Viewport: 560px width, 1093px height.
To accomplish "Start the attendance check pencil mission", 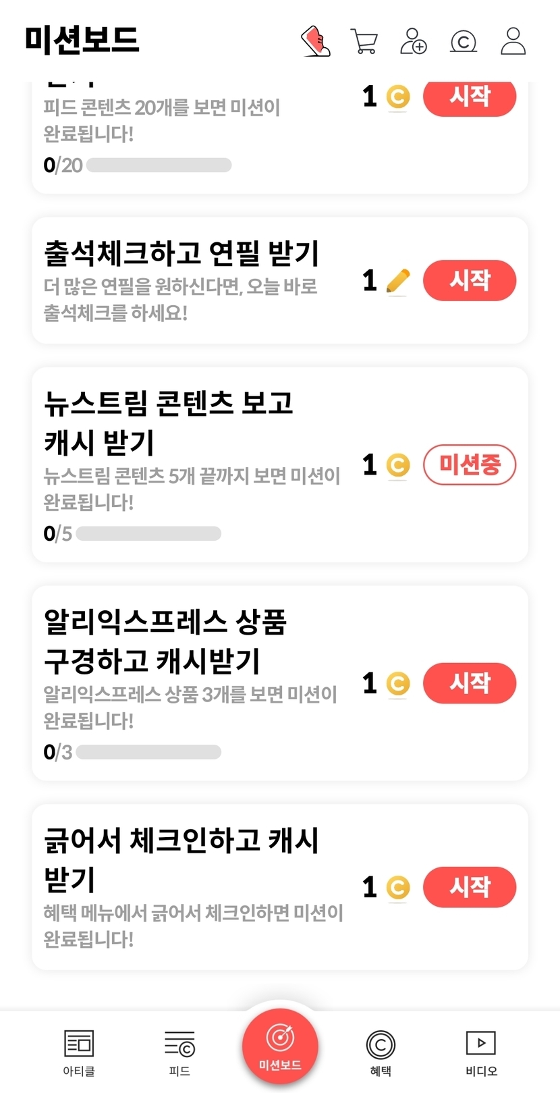I will (x=470, y=280).
